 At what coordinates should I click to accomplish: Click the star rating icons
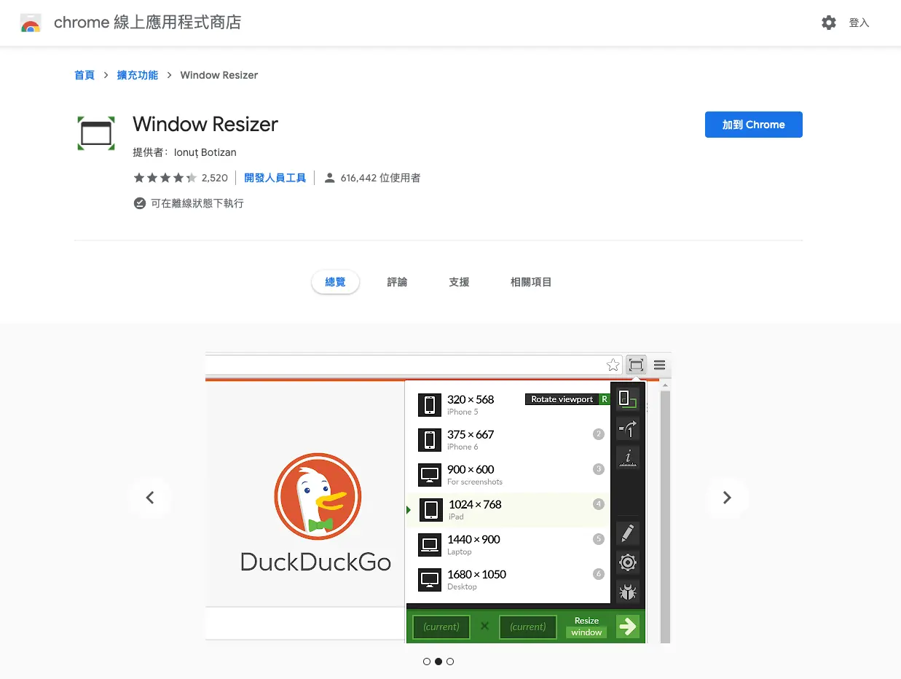165,178
